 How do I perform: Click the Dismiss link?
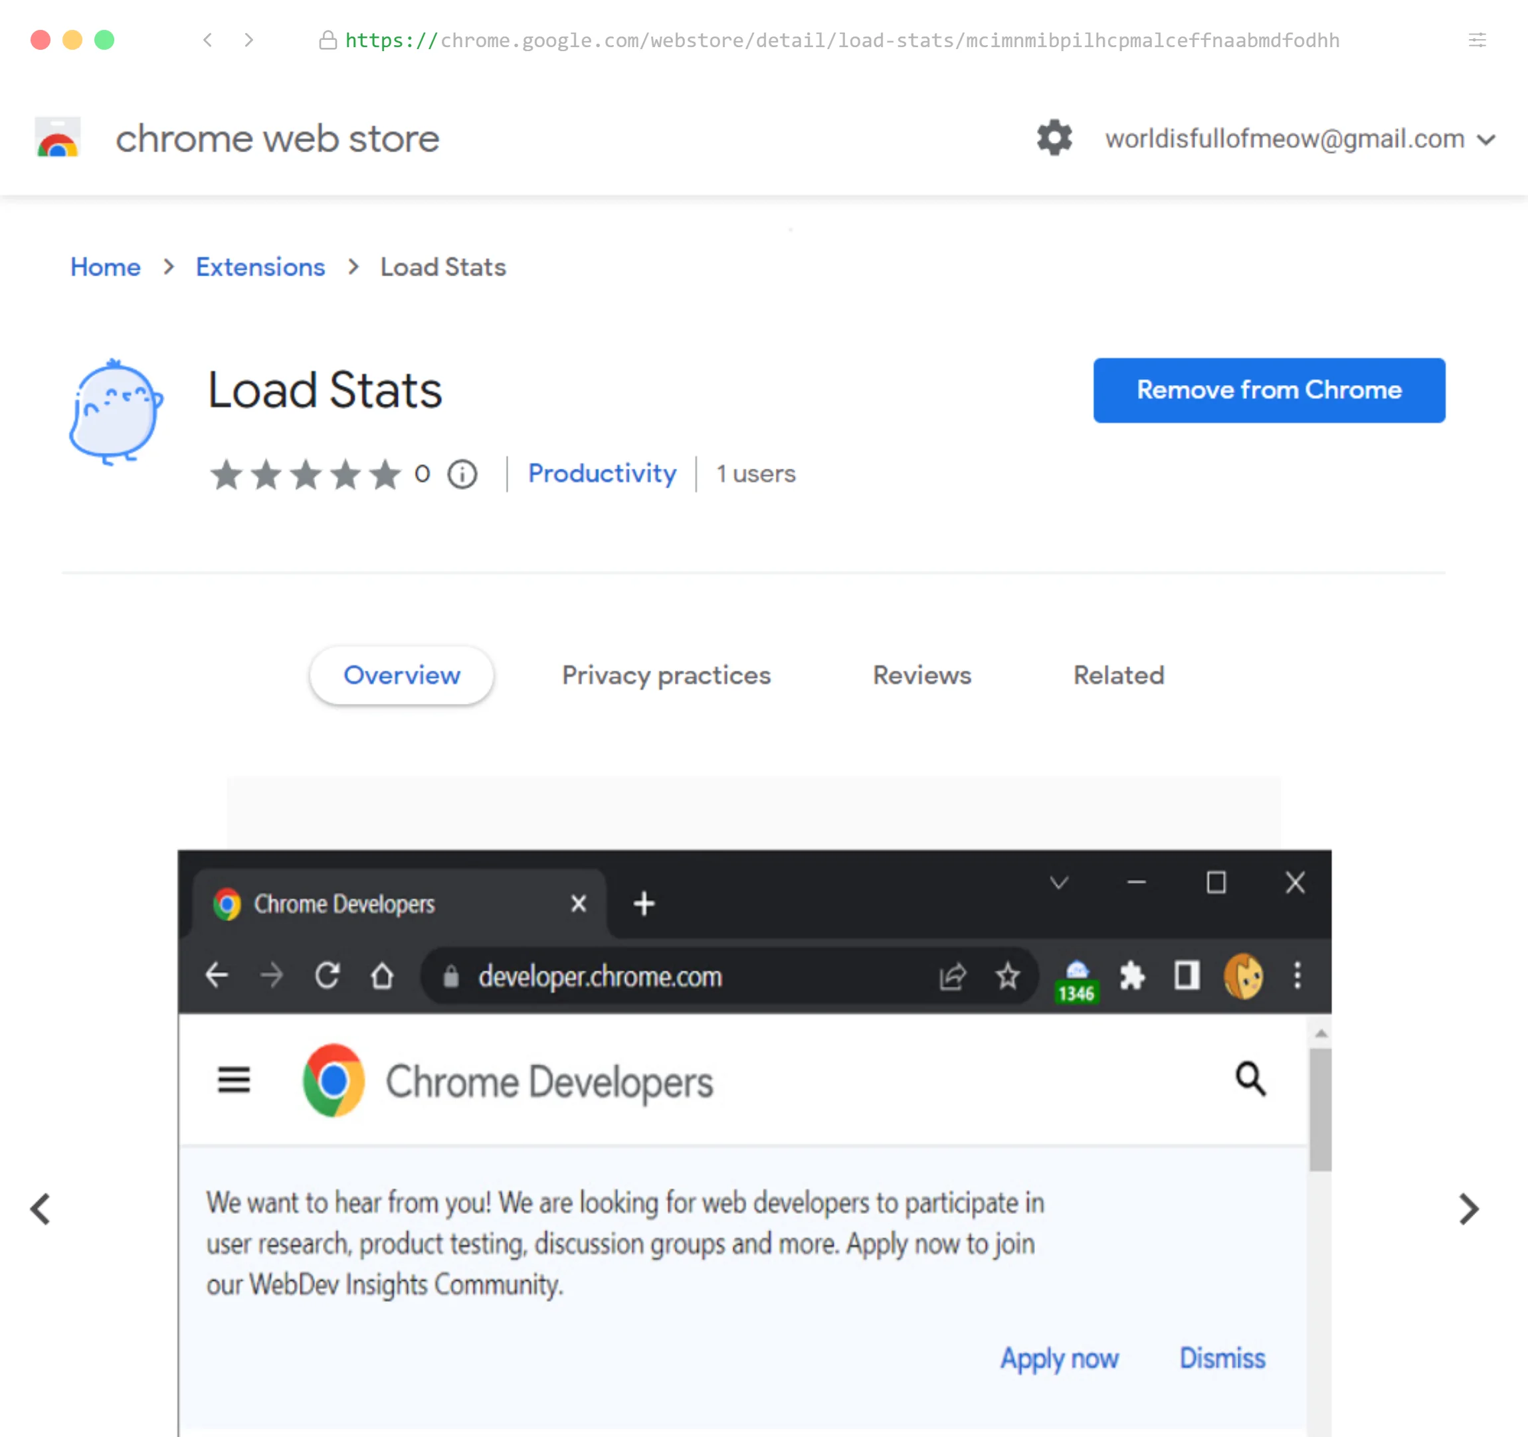[1222, 1359]
